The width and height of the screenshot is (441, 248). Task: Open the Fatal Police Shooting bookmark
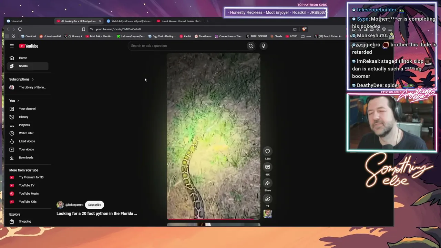99,36
